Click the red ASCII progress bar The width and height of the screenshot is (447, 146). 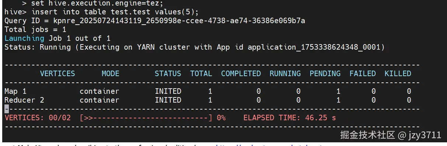point(146,118)
